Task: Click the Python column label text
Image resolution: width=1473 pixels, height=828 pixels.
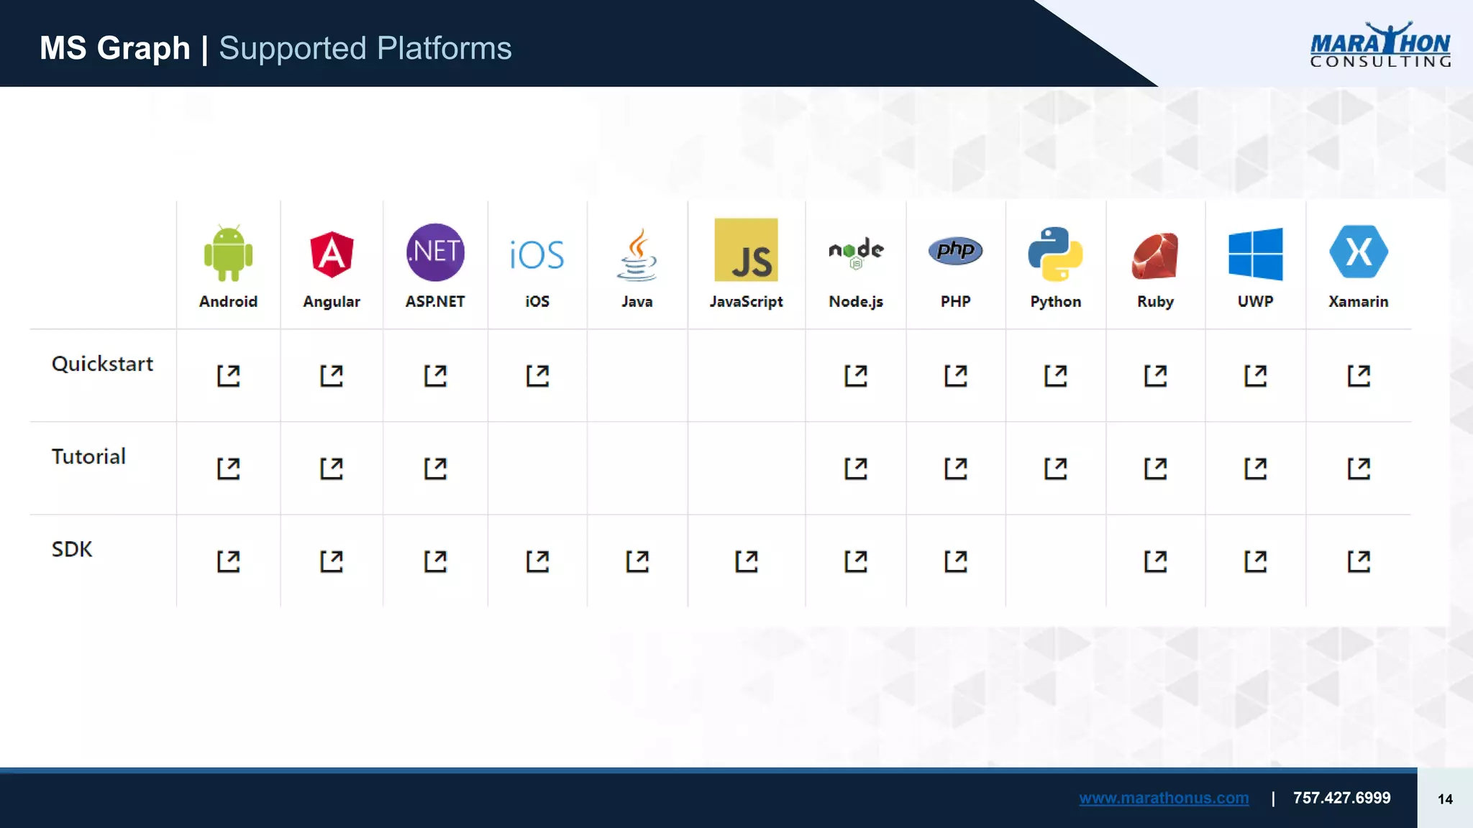Action: [1055, 302]
